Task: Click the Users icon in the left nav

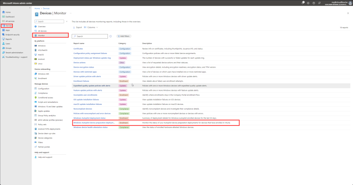Action: (x=3, y=44)
